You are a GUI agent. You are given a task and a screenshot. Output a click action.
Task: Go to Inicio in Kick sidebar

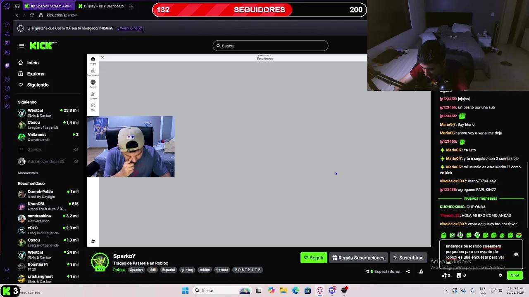29,63
